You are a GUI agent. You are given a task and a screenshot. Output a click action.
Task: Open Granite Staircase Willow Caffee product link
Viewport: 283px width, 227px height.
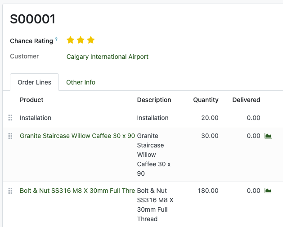(x=77, y=136)
